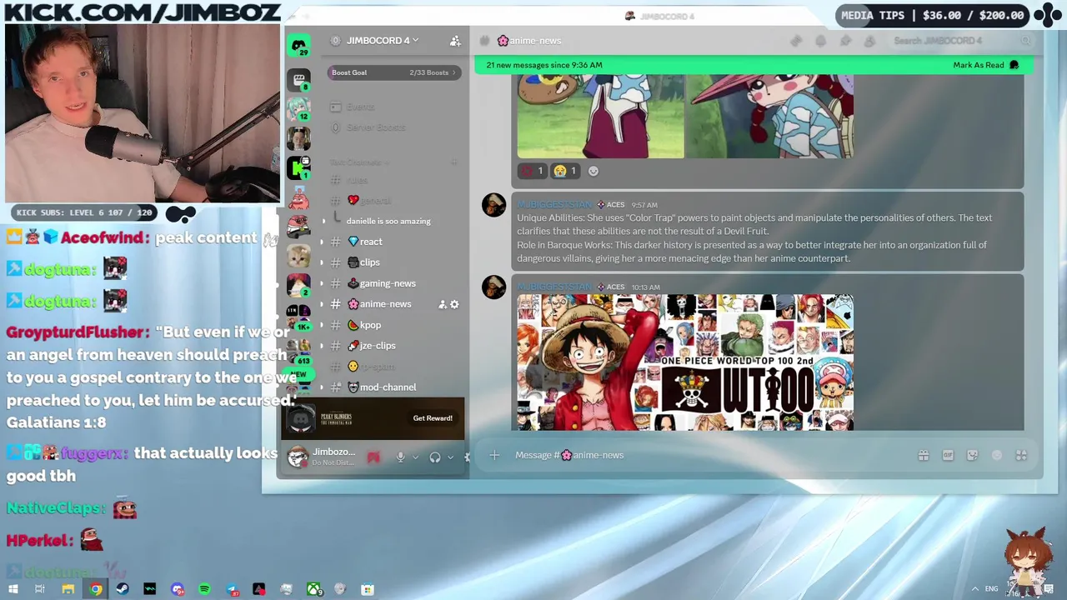Viewport: 1067px width, 600px height.
Task: Open Steam from the taskbar
Action: (123, 589)
